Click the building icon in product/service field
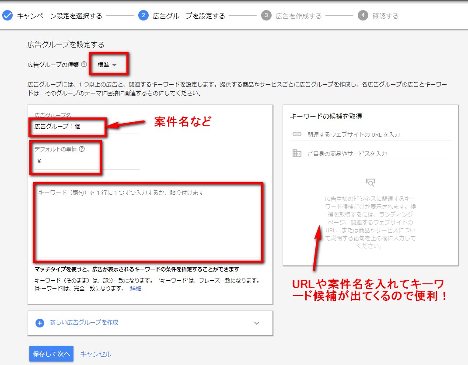Viewport: 468px width, 365px height. tap(297, 154)
